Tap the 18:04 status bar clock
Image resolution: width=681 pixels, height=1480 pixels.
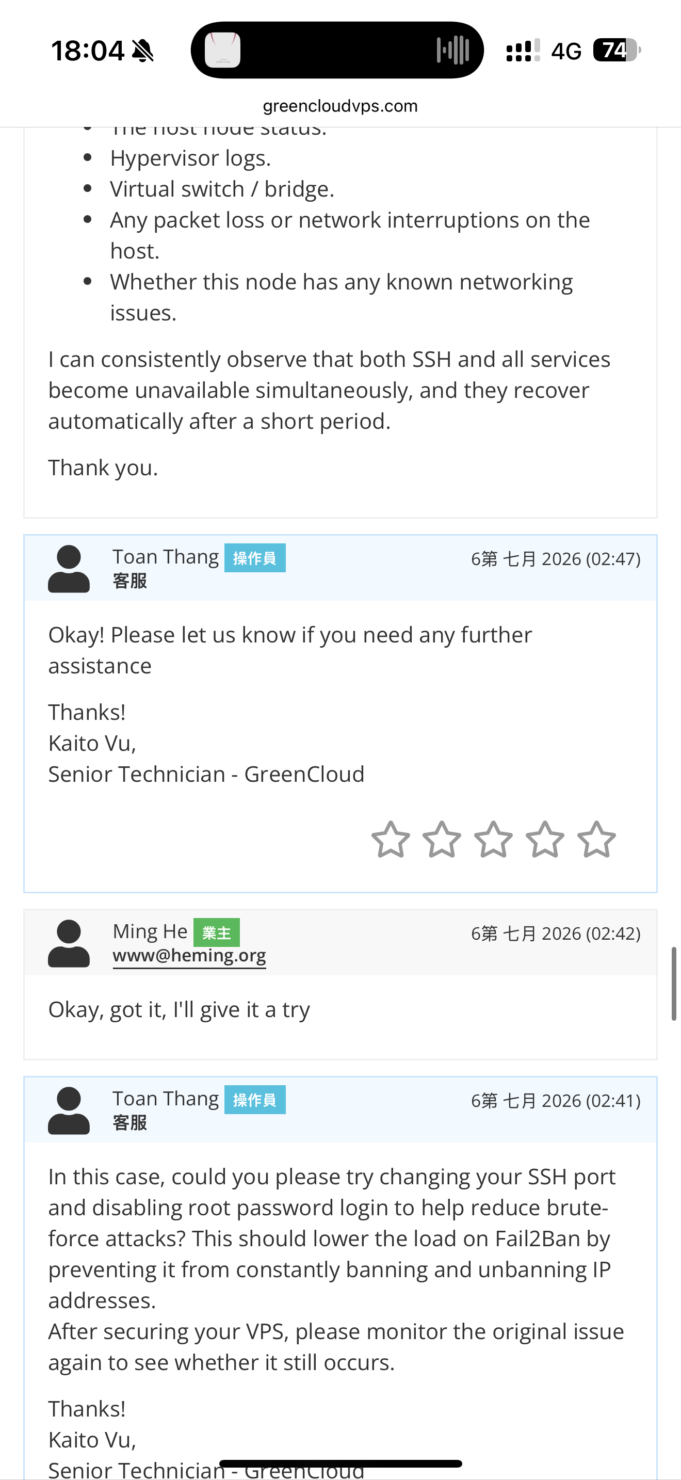(x=88, y=51)
